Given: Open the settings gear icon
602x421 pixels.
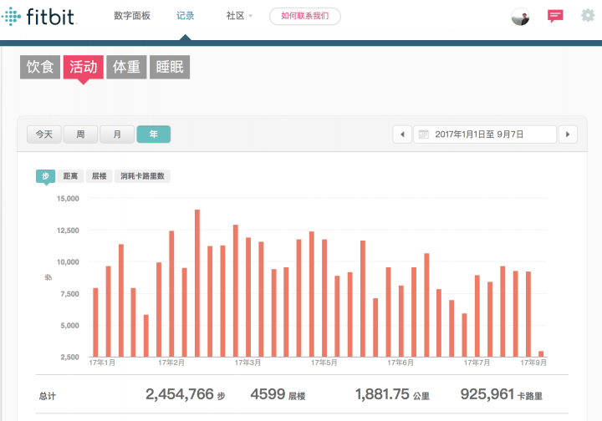Looking at the screenshot, I should pyautogui.click(x=588, y=16).
